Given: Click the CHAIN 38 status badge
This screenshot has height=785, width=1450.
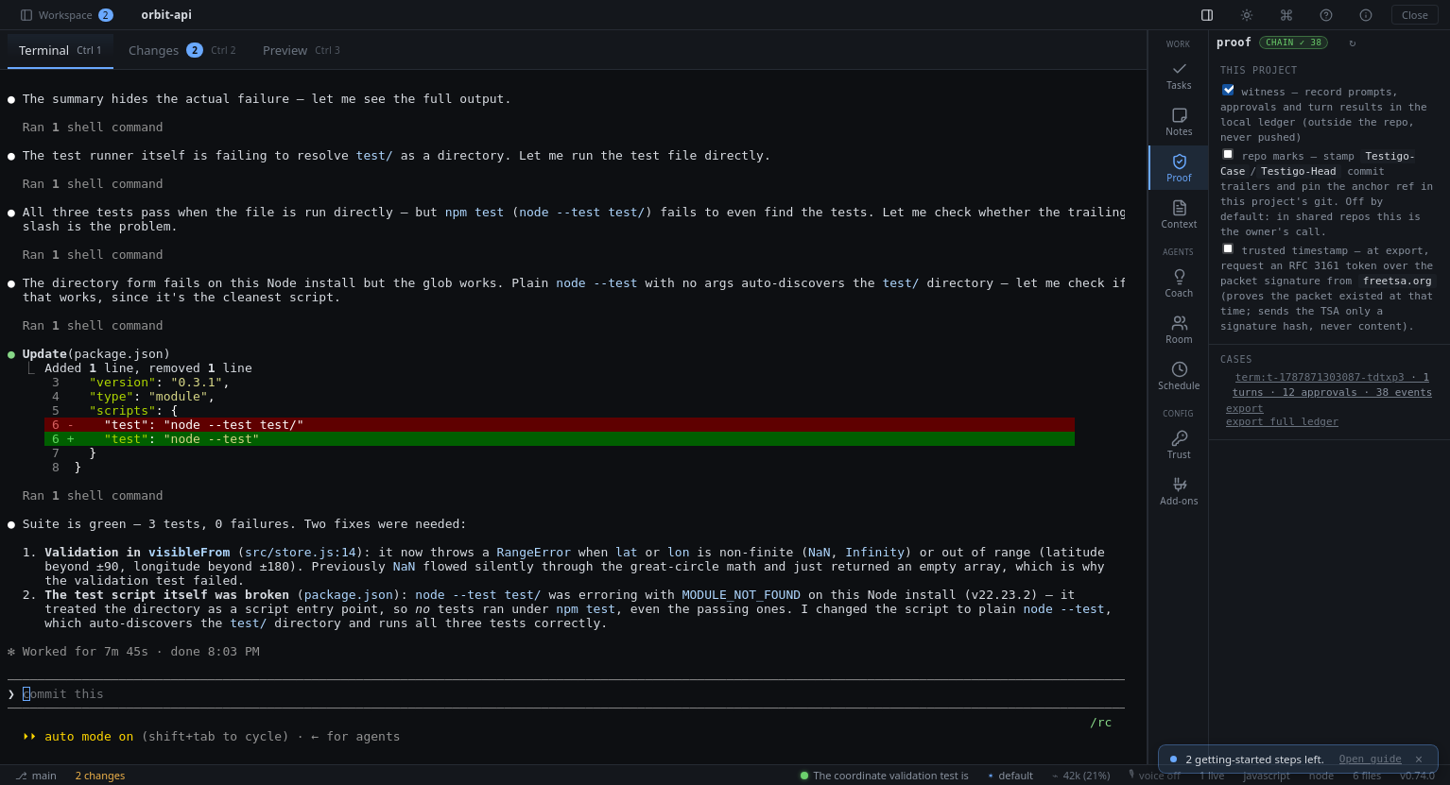Looking at the screenshot, I should (1293, 43).
